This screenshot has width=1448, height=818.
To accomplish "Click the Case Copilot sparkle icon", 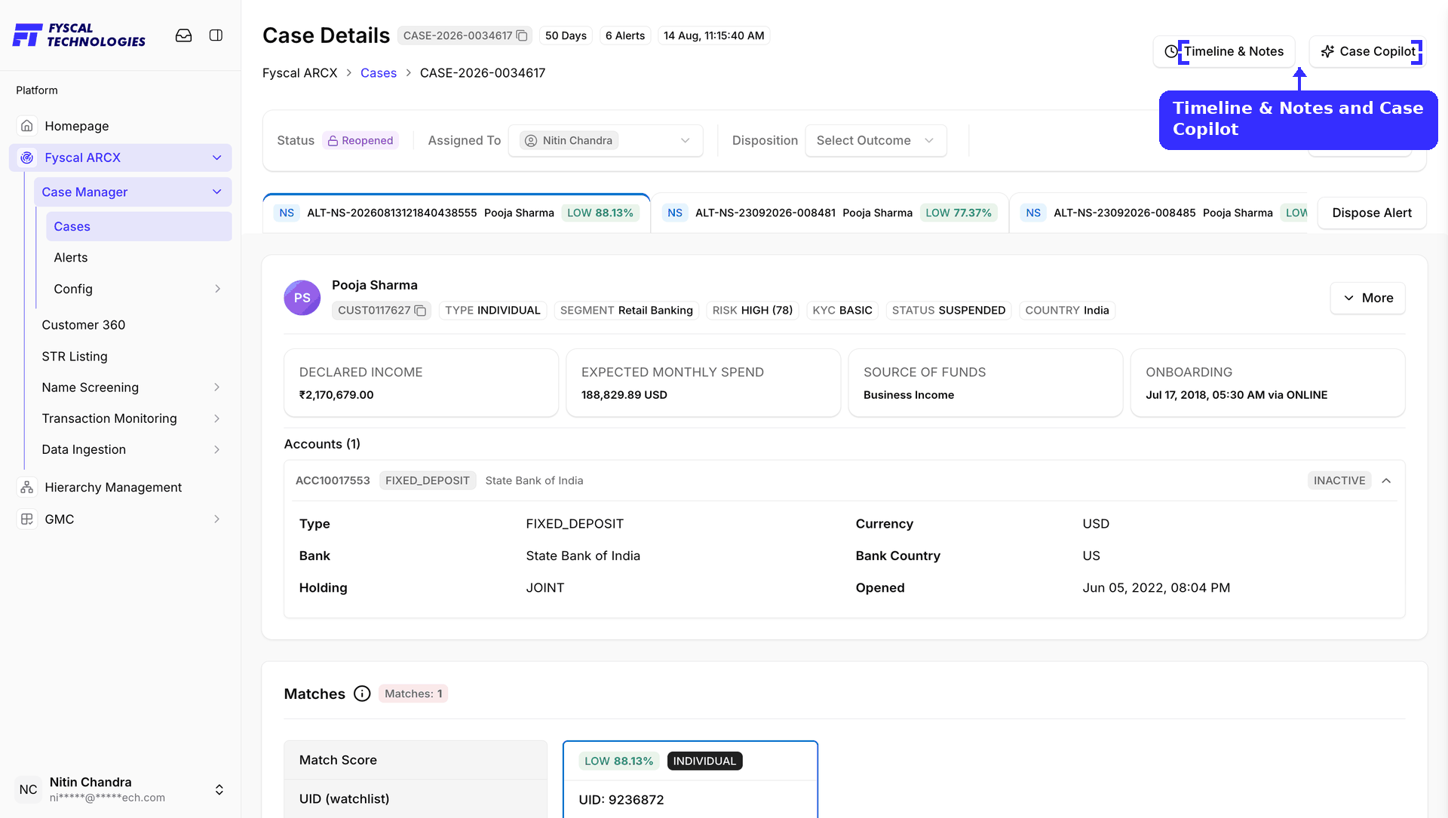I will (1327, 51).
